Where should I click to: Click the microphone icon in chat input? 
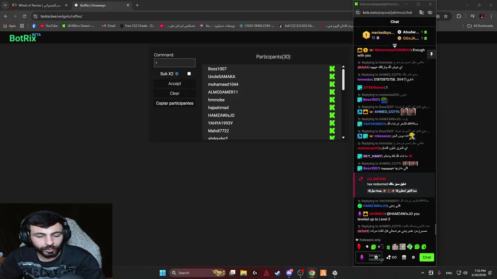coord(362,257)
